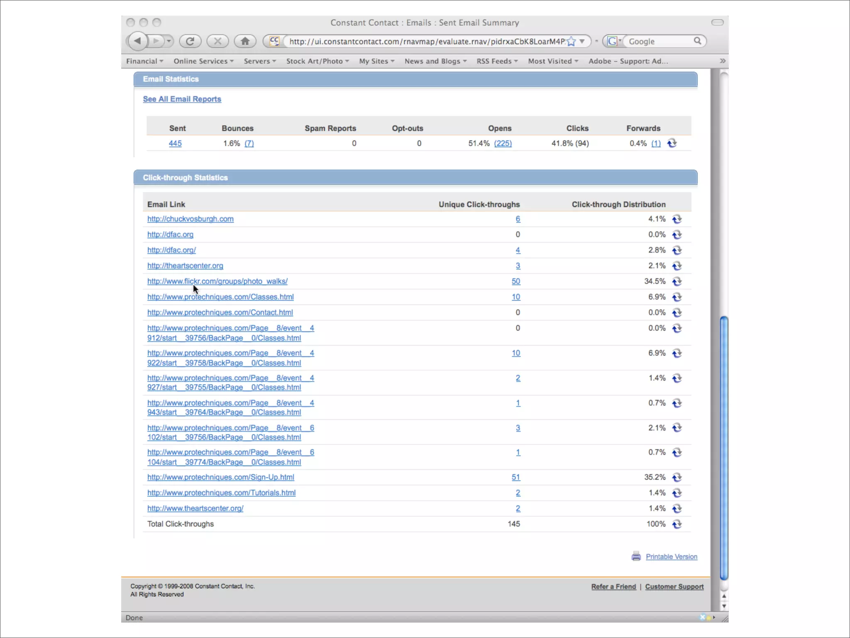Click the bookmark star in address bar
The height and width of the screenshot is (638, 850).
pos(571,42)
